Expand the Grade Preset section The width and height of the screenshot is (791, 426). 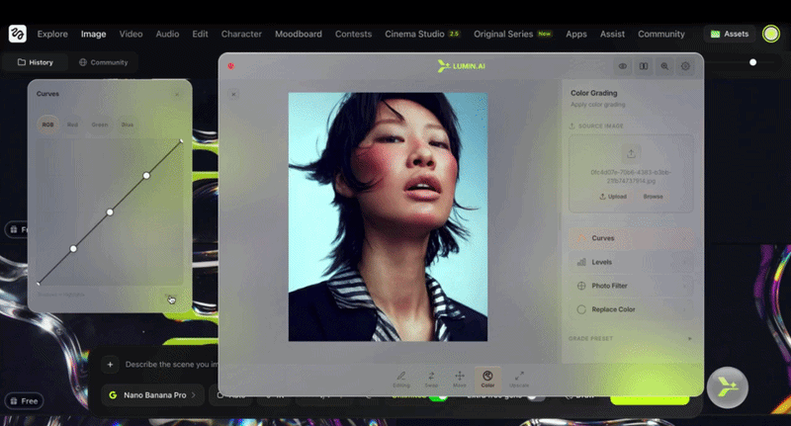pyautogui.click(x=631, y=339)
